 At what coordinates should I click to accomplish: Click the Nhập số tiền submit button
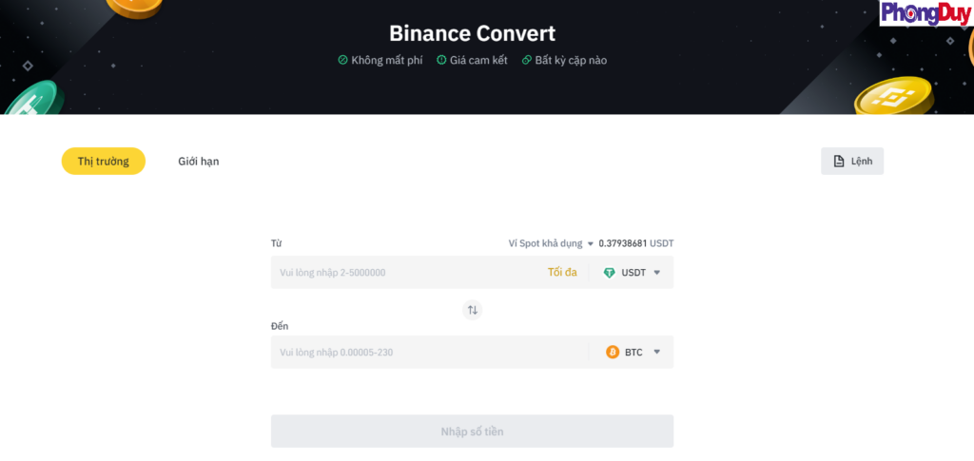(x=472, y=432)
